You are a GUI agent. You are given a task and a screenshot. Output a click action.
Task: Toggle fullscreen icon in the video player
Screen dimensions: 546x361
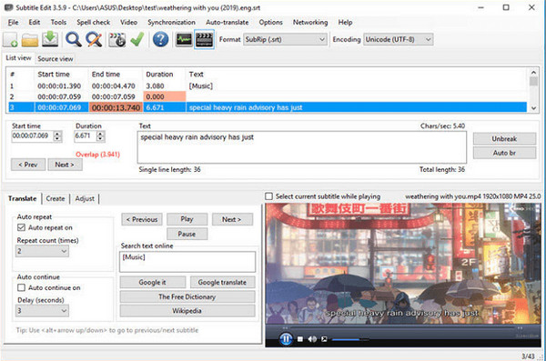[324, 339]
